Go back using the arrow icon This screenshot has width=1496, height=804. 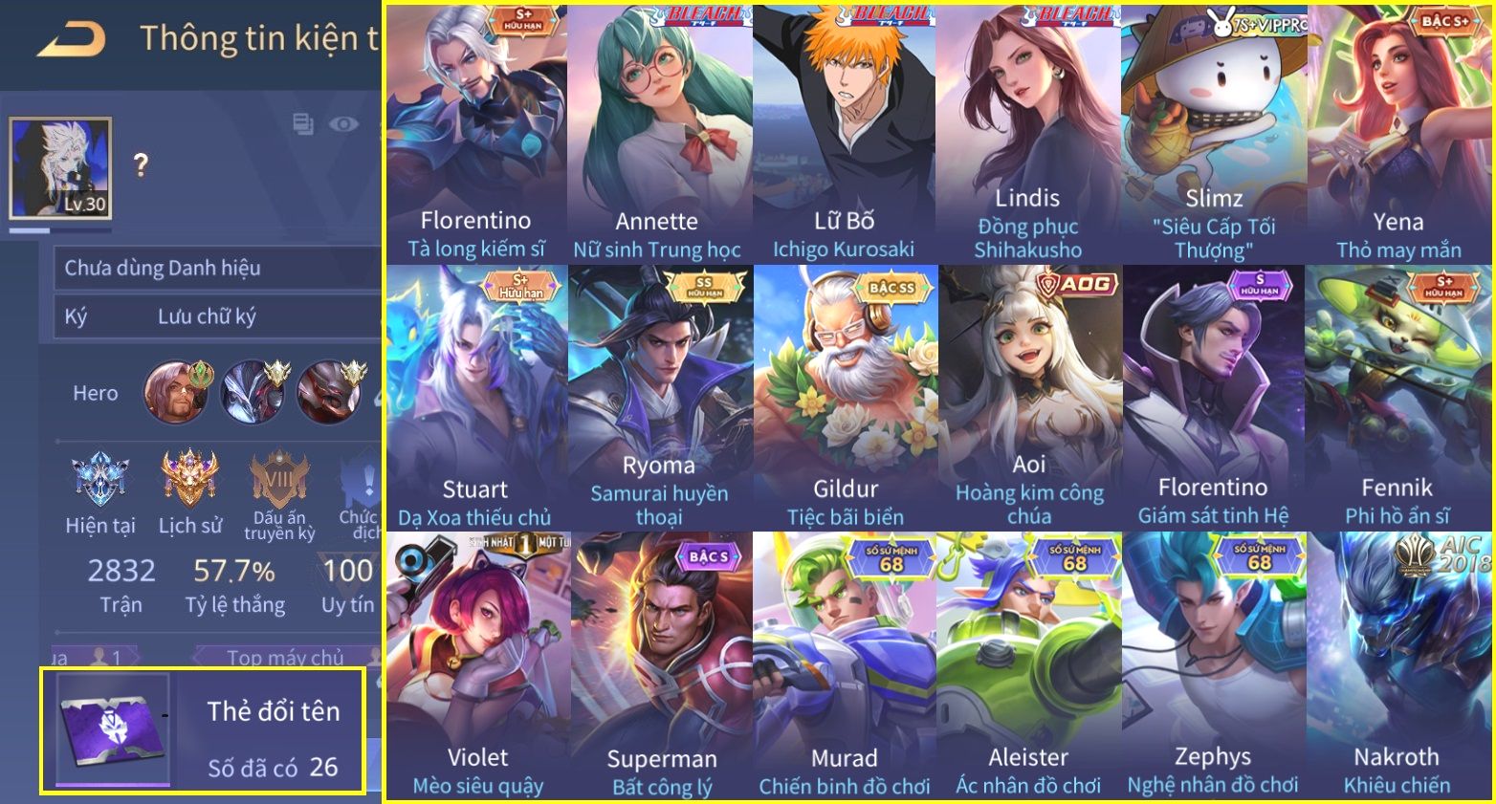73,40
